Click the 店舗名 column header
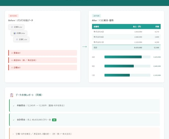Image resolution: width=169 pixels, height=139 pixels. click(96, 27)
